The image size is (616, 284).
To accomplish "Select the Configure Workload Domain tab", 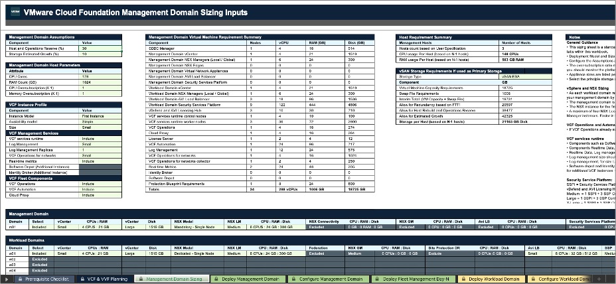I will click(560, 279).
